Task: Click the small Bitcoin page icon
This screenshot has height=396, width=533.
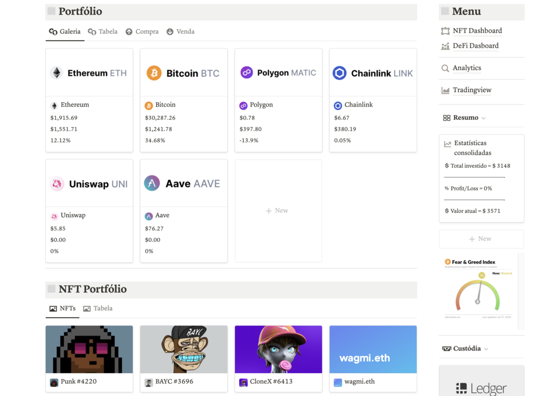Action: pos(148,105)
